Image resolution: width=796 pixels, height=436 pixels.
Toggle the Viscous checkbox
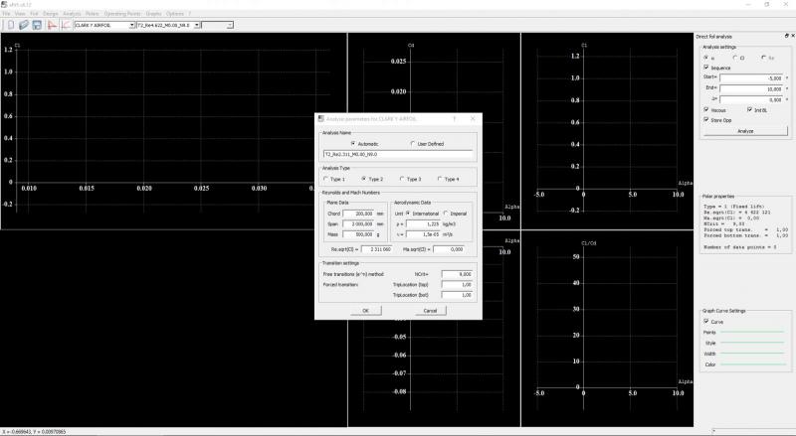coord(706,109)
